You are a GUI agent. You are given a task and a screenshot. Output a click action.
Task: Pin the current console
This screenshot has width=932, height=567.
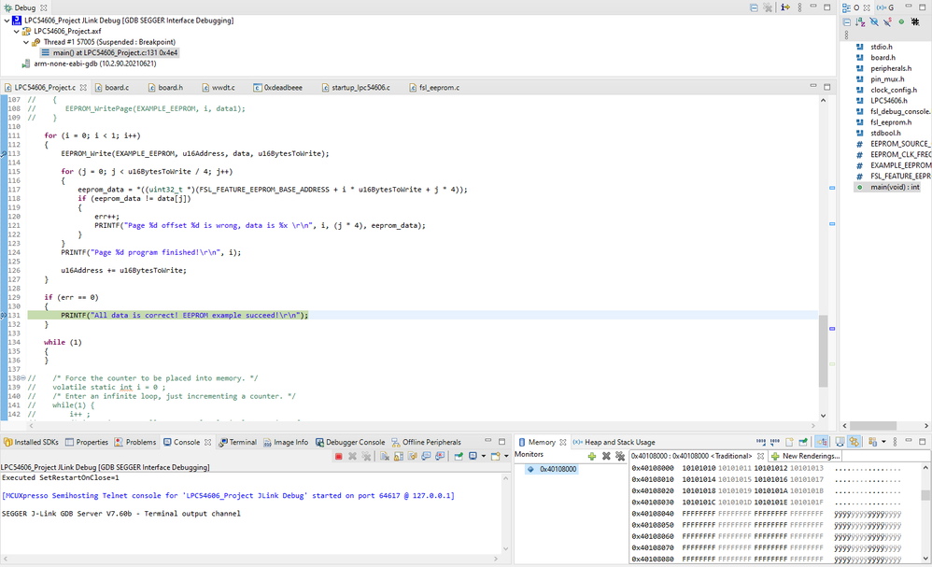[x=459, y=457]
